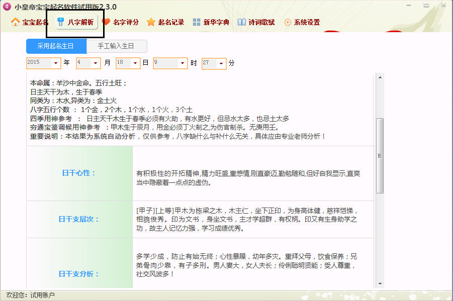Viewport: 453px width, 301px height.
Task: Select the 日干心性 row heading
Action: pos(79,173)
